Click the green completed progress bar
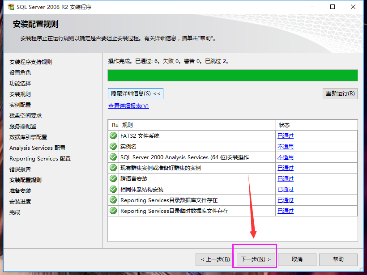This screenshot has height=275, width=367. click(233, 75)
